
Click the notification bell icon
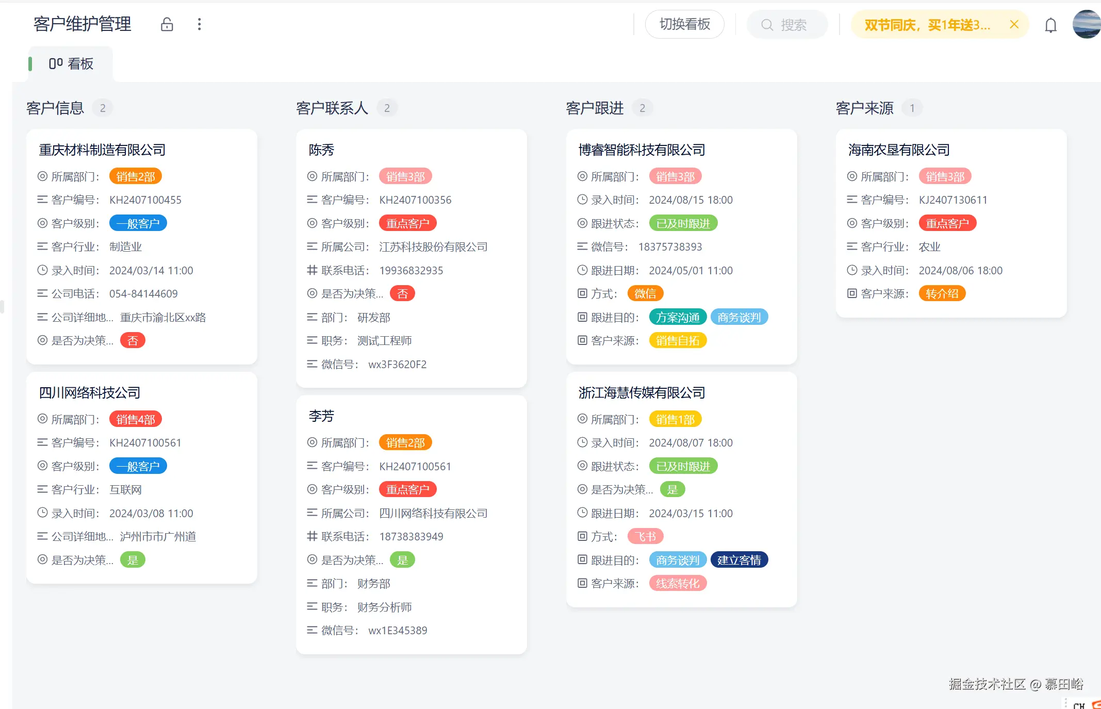click(x=1050, y=25)
